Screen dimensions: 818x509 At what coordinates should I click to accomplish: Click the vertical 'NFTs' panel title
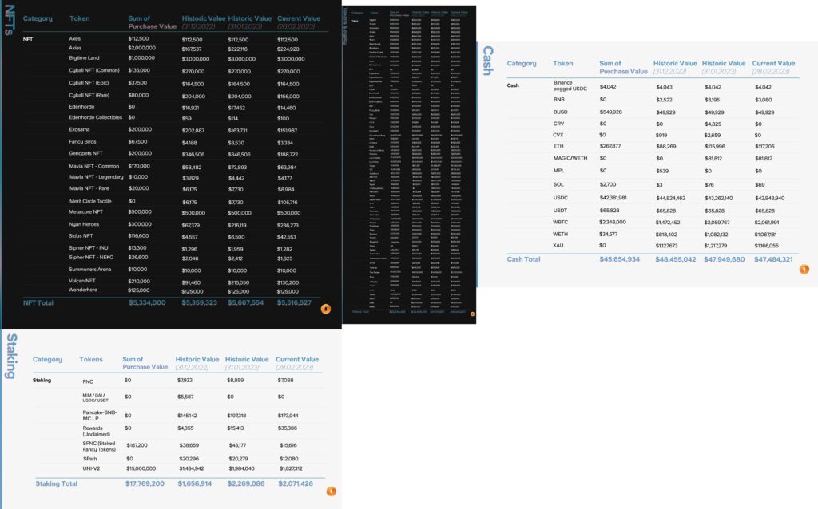tap(9, 20)
